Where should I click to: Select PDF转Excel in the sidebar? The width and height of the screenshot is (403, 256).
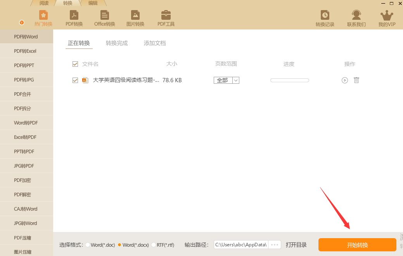(26, 51)
